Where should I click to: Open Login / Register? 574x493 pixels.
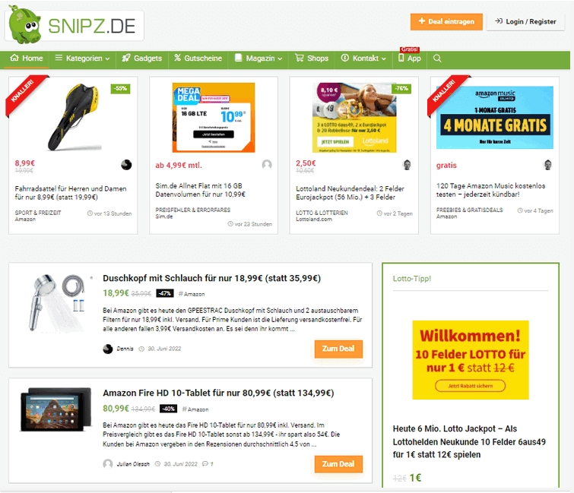pos(525,21)
